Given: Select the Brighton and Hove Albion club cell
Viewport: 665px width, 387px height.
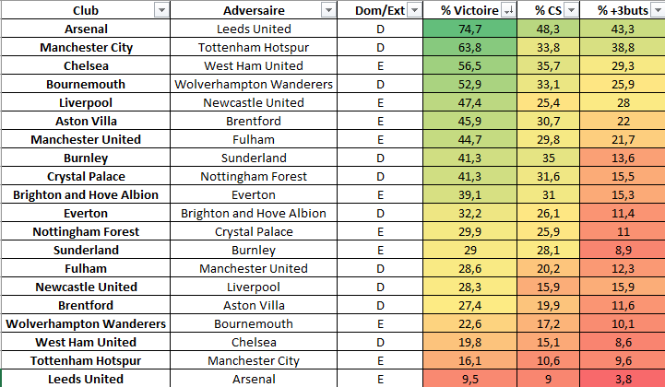Looking at the screenshot, I should (x=86, y=194).
